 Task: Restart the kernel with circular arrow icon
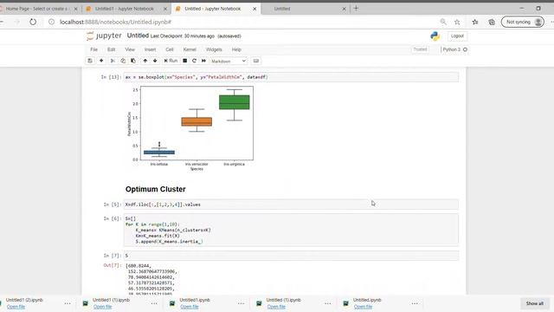pyautogui.click(x=194, y=61)
